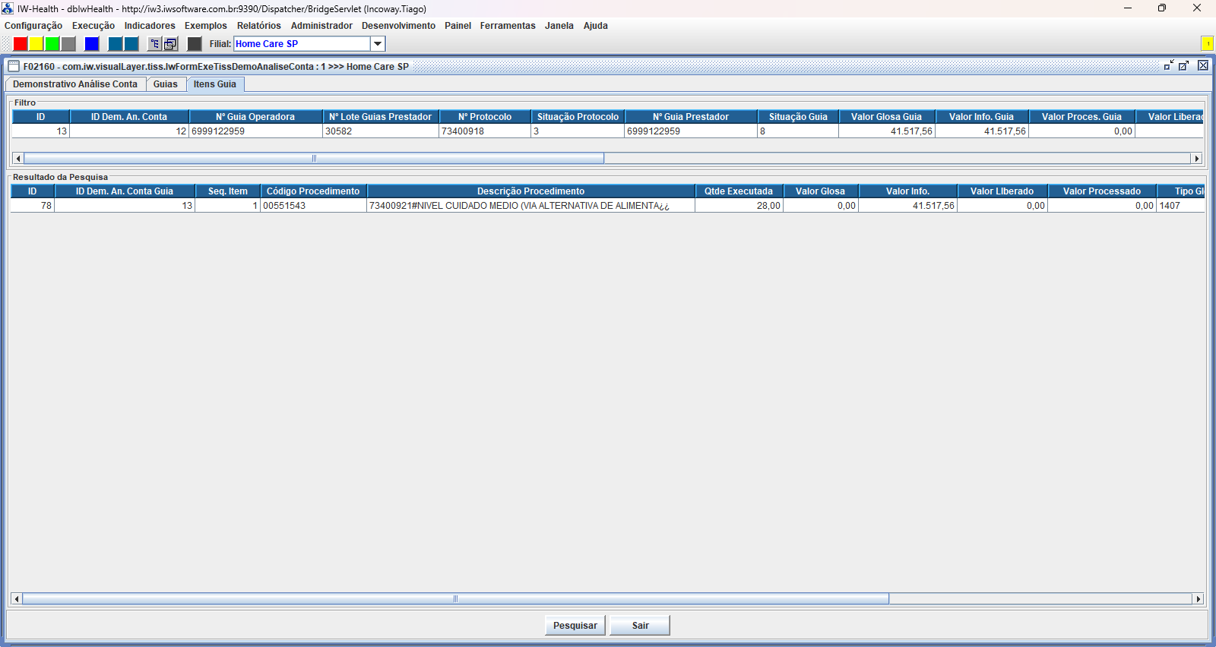Image resolution: width=1216 pixels, height=647 pixels.
Task: Switch to the Guias tab
Action: (x=165, y=84)
